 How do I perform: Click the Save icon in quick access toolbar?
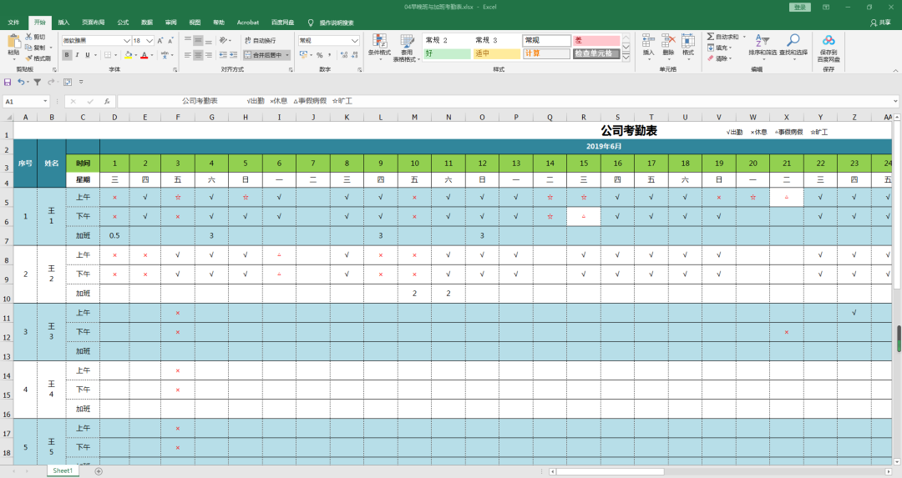click(8, 82)
